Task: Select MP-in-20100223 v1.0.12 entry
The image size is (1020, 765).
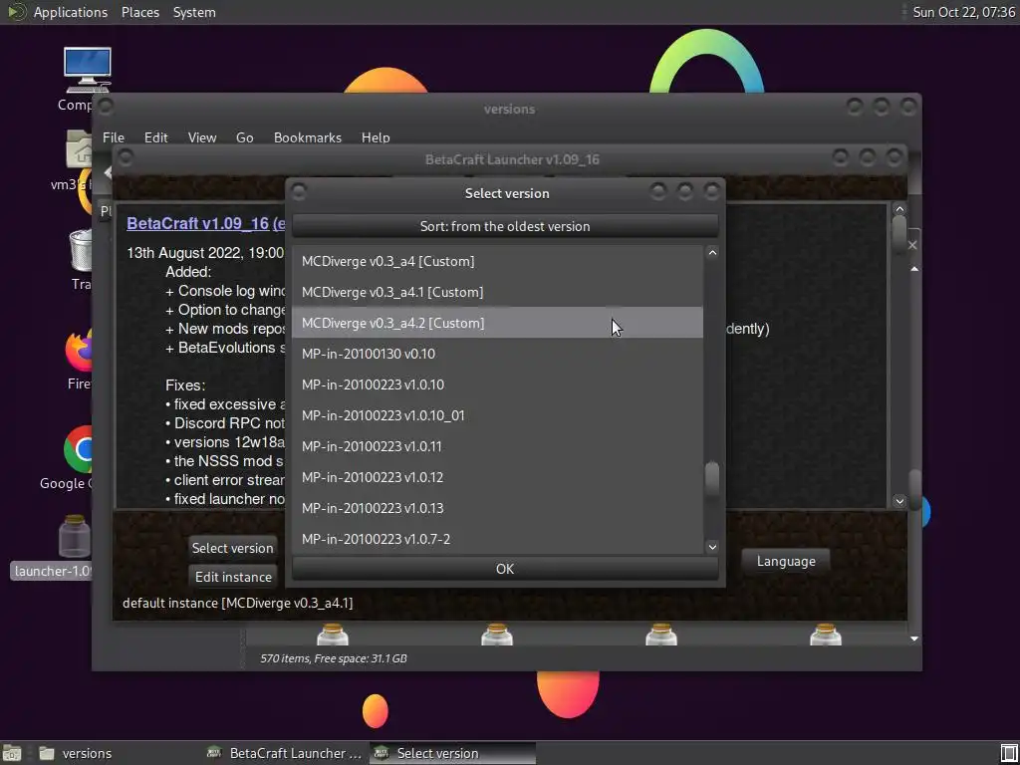Action: click(498, 477)
